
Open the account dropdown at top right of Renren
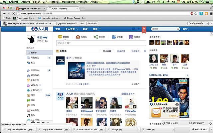186,29
